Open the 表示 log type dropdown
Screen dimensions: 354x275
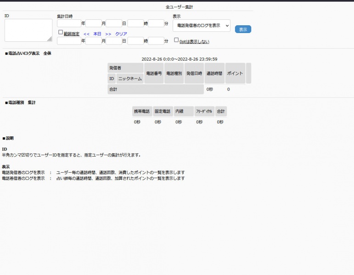[x=201, y=26]
